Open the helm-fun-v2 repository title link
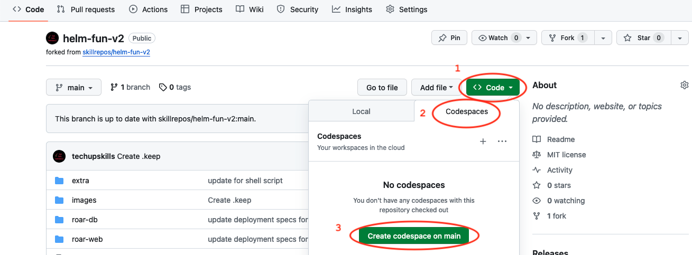692x255 pixels. 93,38
